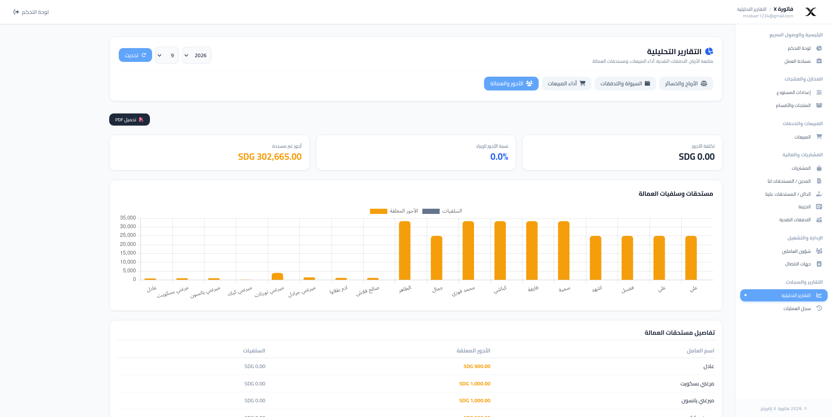Open مساحة العمل sidebar item
Image resolution: width=832 pixels, height=417 pixels.
[x=783, y=61]
